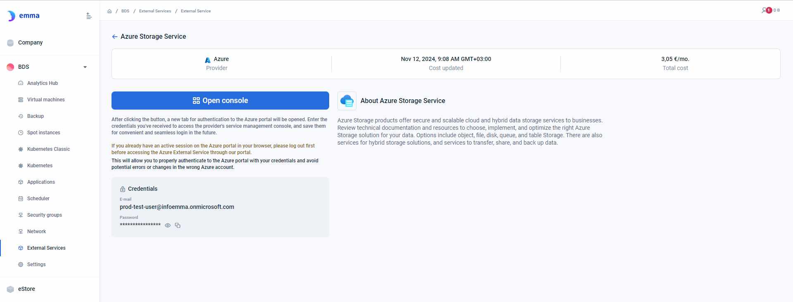Click the Open console button
The image size is (793, 302).
point(220,101)
